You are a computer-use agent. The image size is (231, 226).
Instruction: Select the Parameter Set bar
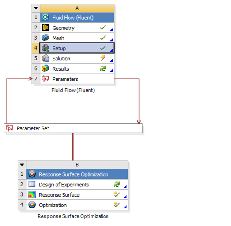(x=73, y=128)
